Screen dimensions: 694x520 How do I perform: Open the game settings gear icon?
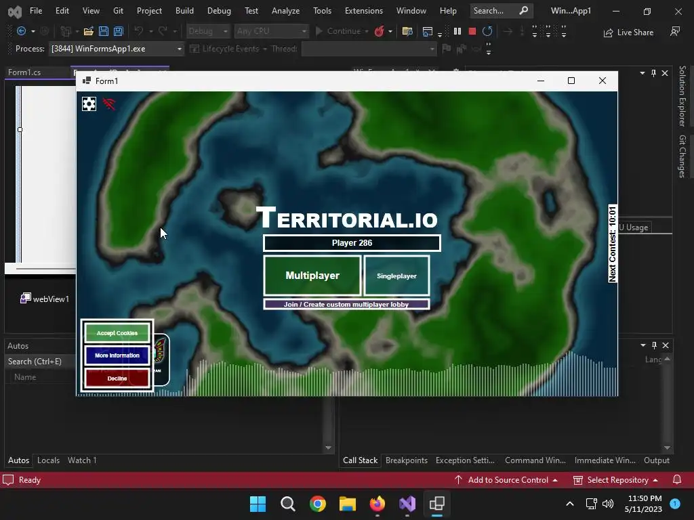pos(89,104)
